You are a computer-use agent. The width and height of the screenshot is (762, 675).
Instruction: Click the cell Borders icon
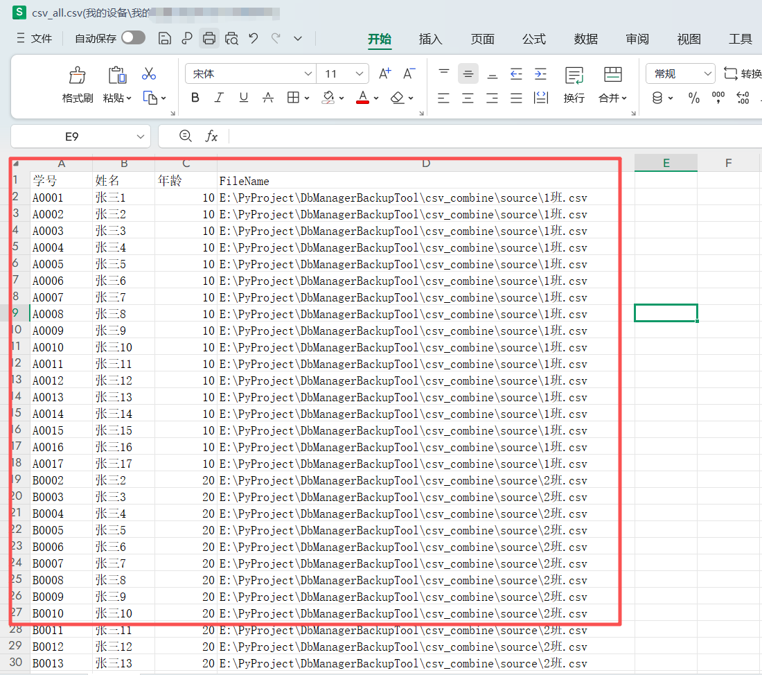coord(293,98)
